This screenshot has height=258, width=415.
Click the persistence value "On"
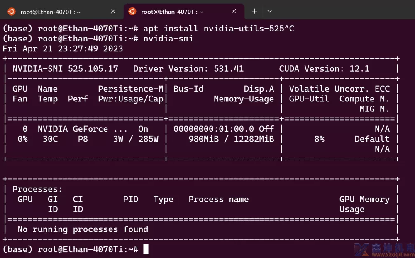(x=143, y=129)
